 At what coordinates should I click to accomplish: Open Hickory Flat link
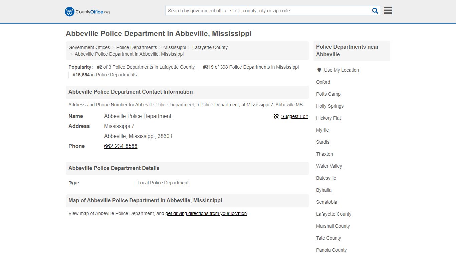(x=328, y=118)
